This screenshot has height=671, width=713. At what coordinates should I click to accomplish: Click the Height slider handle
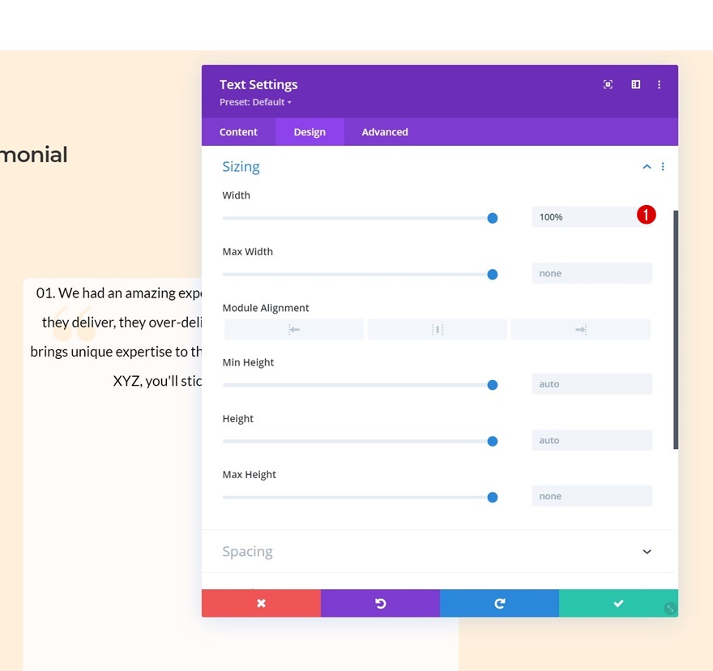[x=492, y=442]
